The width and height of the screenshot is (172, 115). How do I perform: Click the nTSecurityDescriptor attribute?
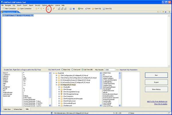coord(110,80)
